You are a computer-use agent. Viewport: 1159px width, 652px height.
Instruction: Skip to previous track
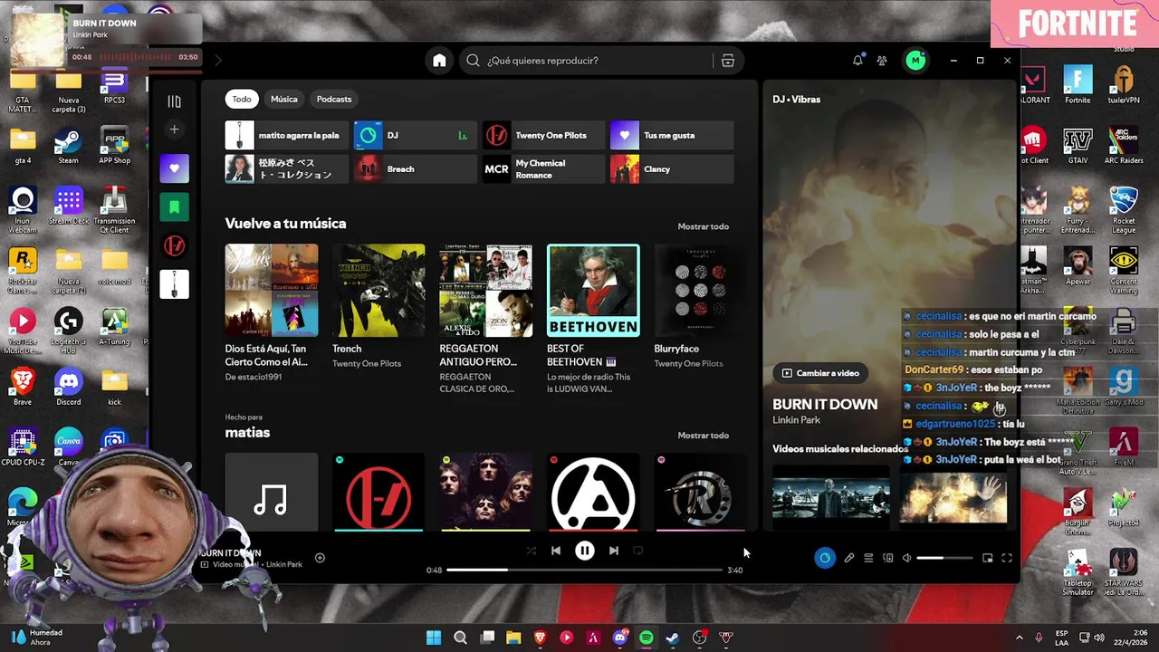pos(556,551)
